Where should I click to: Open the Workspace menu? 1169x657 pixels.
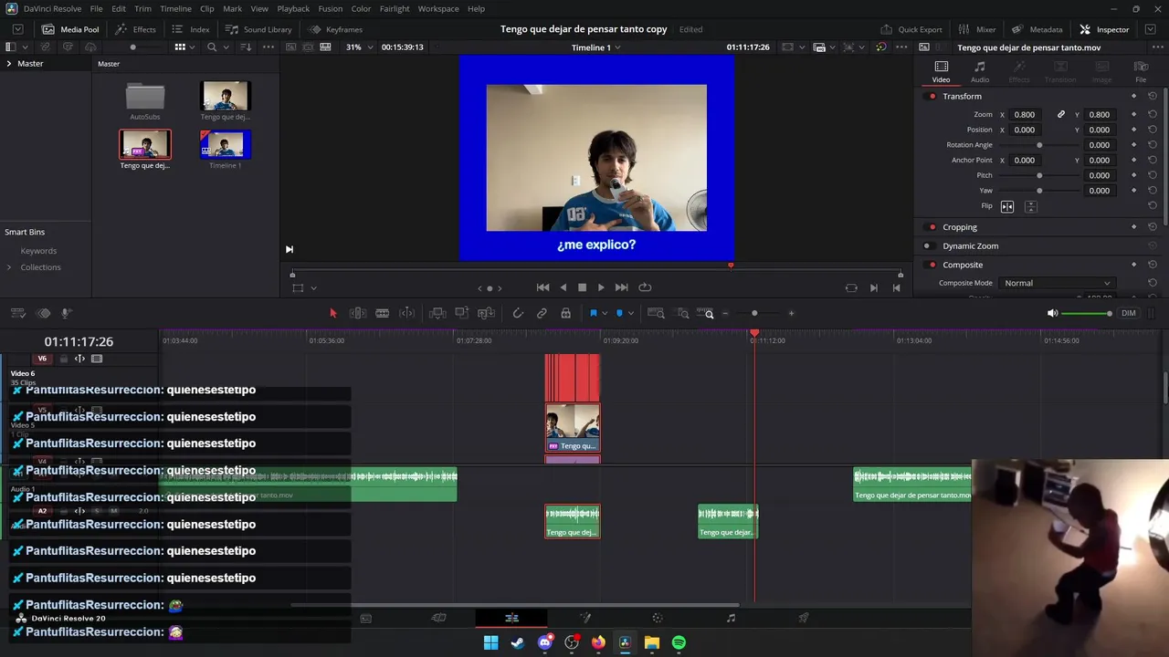coord(438,8)
